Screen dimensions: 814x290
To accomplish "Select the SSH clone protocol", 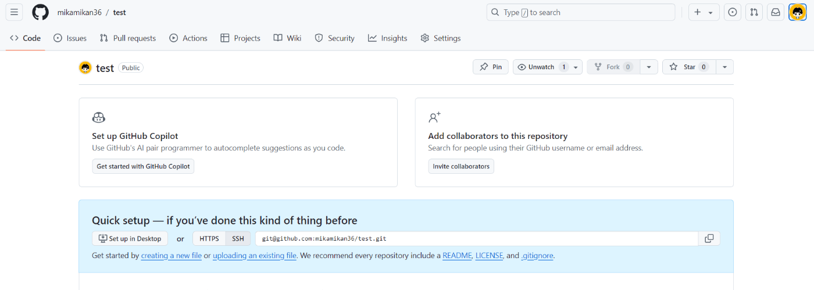I will tap(238, 238).
